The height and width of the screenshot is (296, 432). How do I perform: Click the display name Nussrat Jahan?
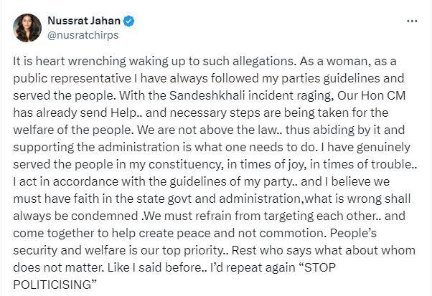pos(82,20)
